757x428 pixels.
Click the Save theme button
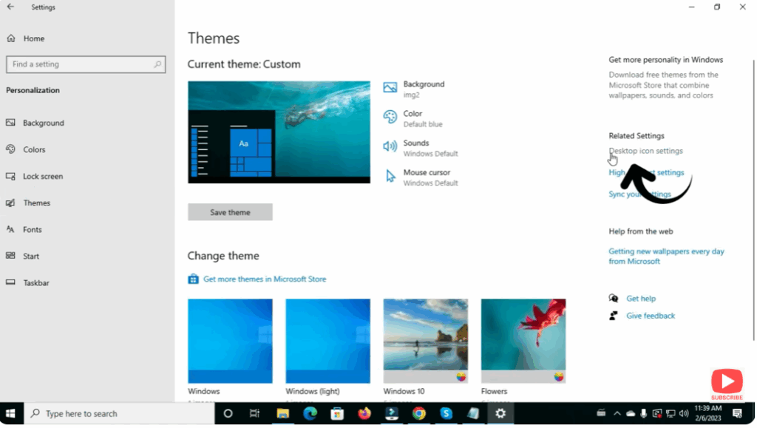(230, 212)
